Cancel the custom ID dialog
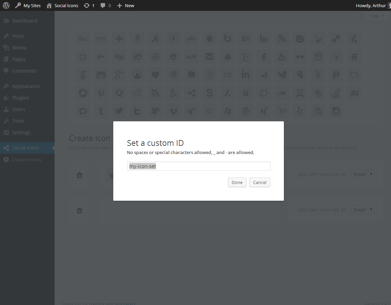 pos(260,182)
